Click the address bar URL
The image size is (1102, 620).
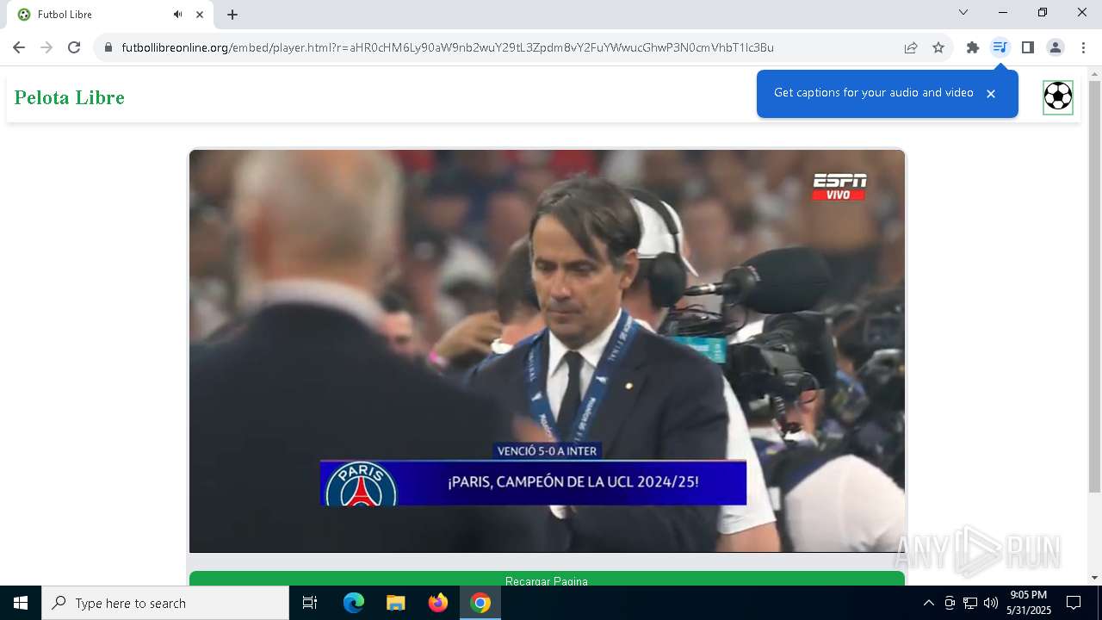tap(448, 47)
